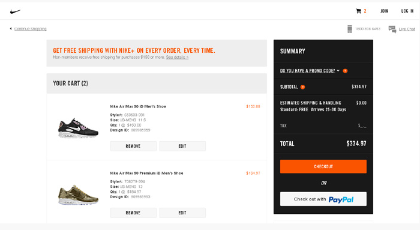Click the support phone number
Image resolution: width=420 pixels, height=230 pixels.
(368, 29)
